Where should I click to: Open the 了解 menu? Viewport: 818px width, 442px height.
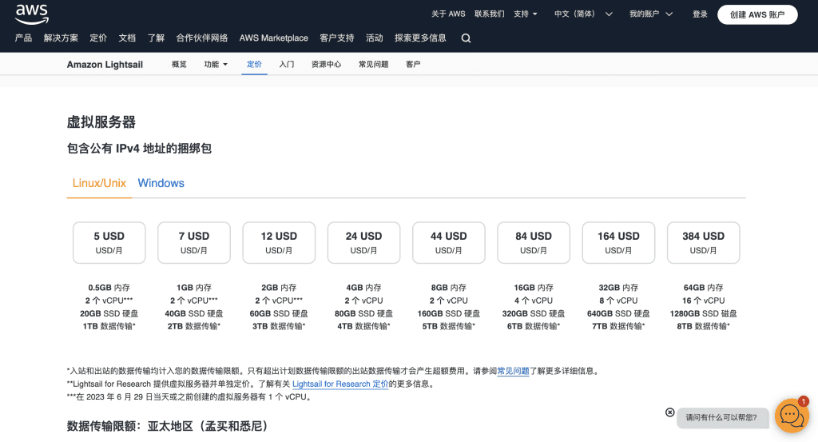[x=156, y=38]
